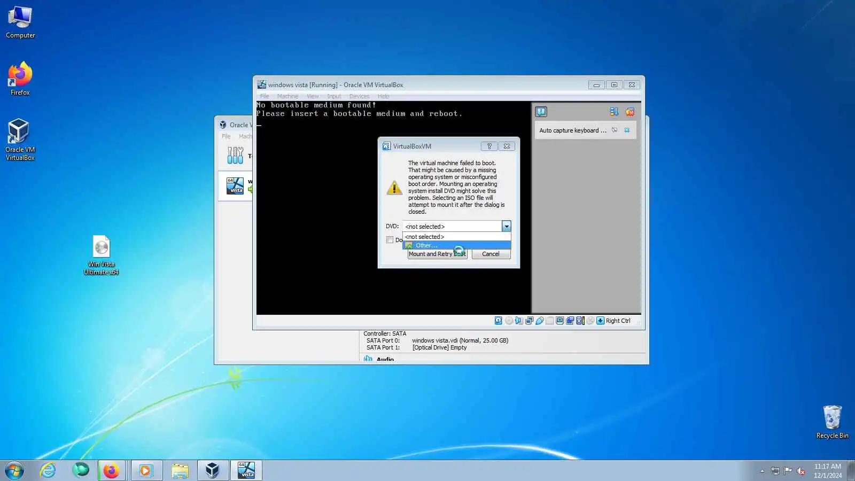The height and width of the screenshot is (481, 855).
Task: Open File menu in VM window
Action: pos(265,96)
